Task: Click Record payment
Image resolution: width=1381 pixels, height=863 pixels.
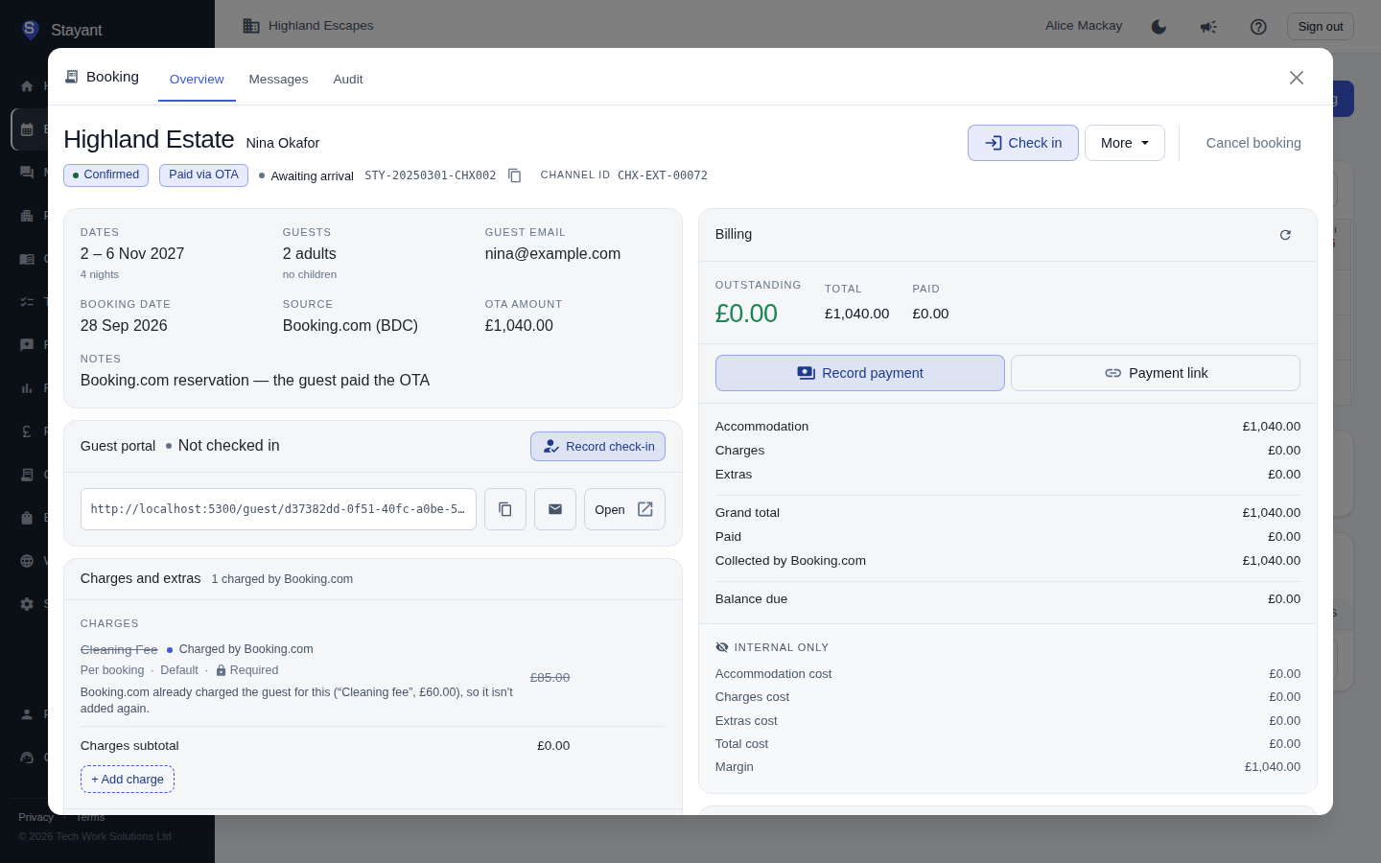Action: click(860, 373)
